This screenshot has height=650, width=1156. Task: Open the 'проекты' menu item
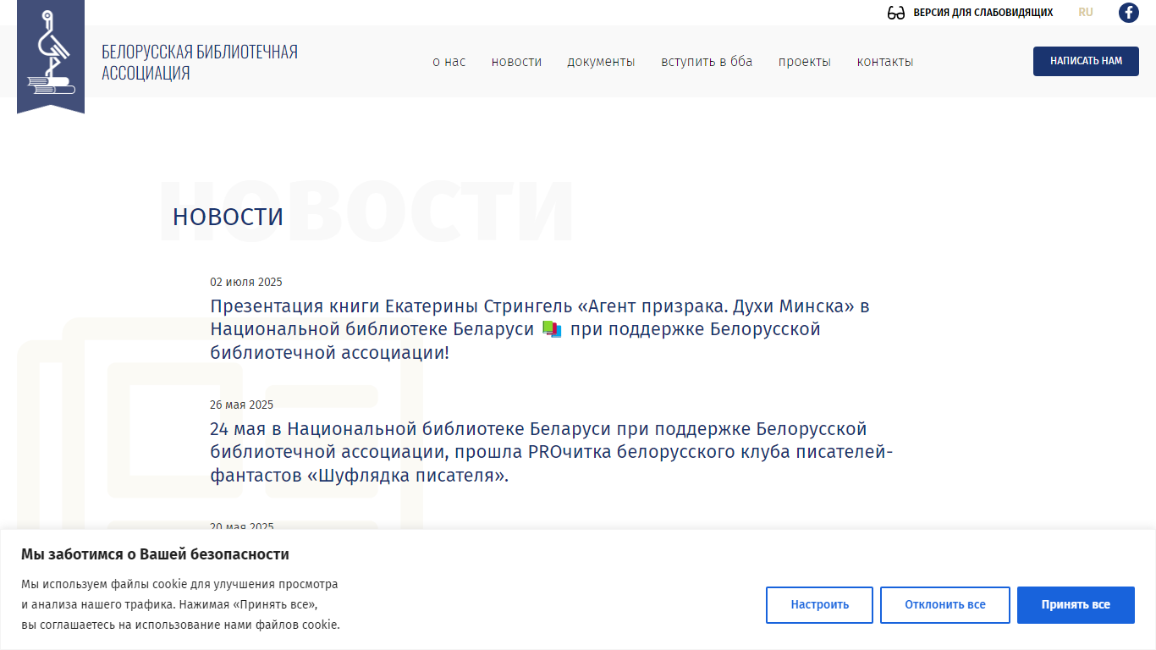(805, 62)
